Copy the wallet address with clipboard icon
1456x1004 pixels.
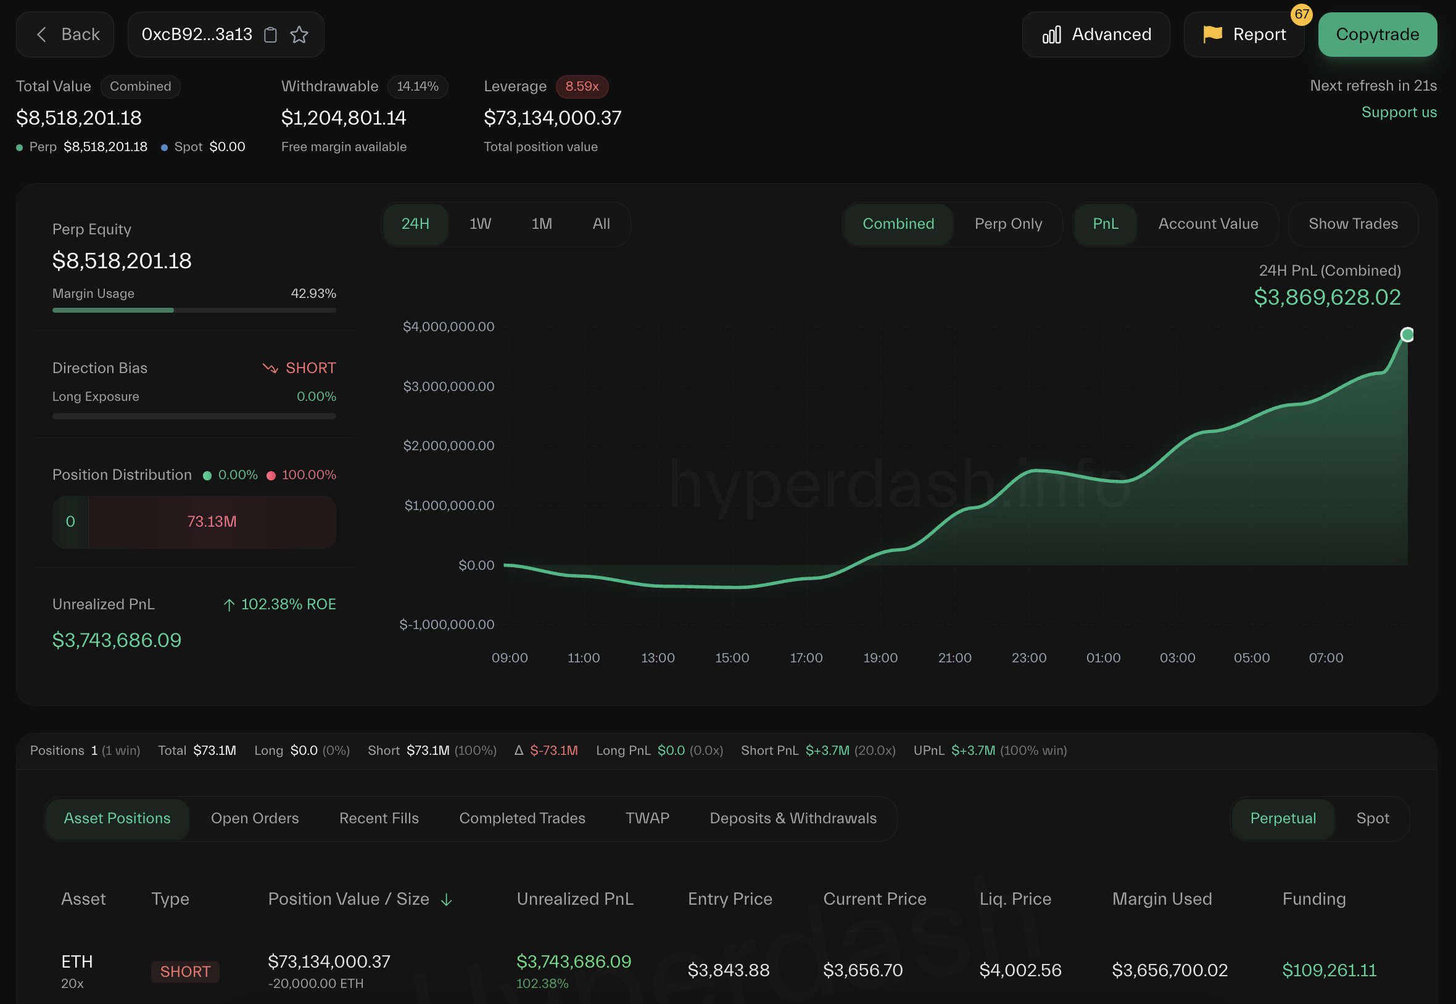270,35
